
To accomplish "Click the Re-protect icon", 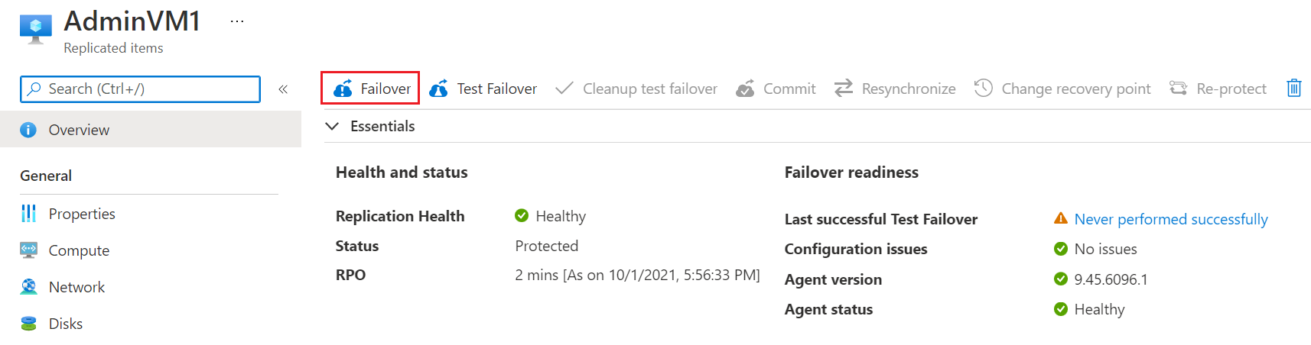I will click(1178, 89).
